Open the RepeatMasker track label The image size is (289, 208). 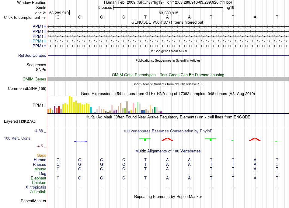click(x=33, y=201)
